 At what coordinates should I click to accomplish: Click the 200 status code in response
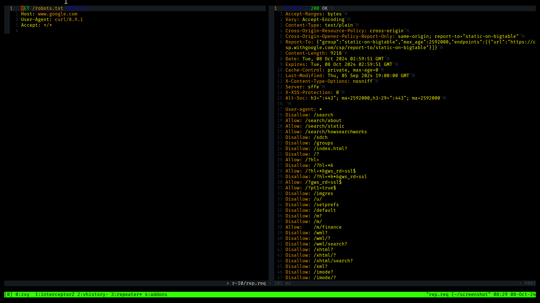(315, 8)
